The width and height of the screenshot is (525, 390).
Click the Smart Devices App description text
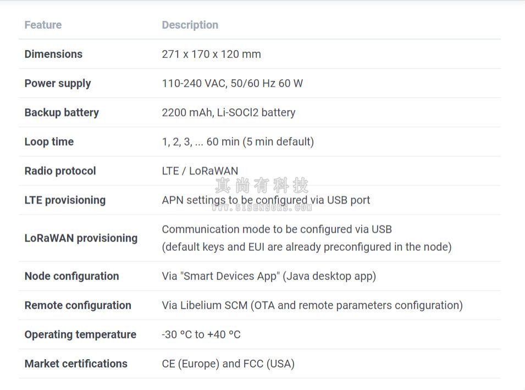269,276
